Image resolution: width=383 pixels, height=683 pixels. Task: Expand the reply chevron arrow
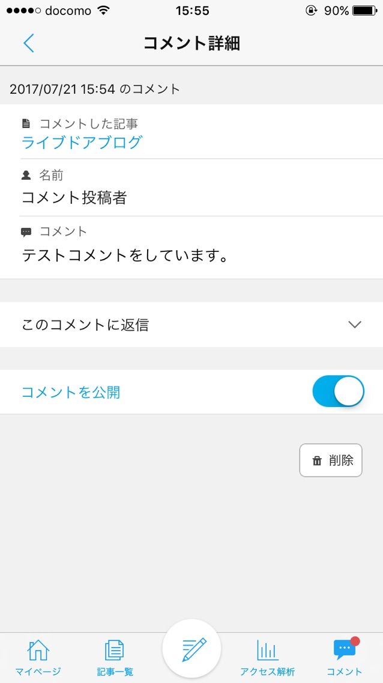click(355, 325)
